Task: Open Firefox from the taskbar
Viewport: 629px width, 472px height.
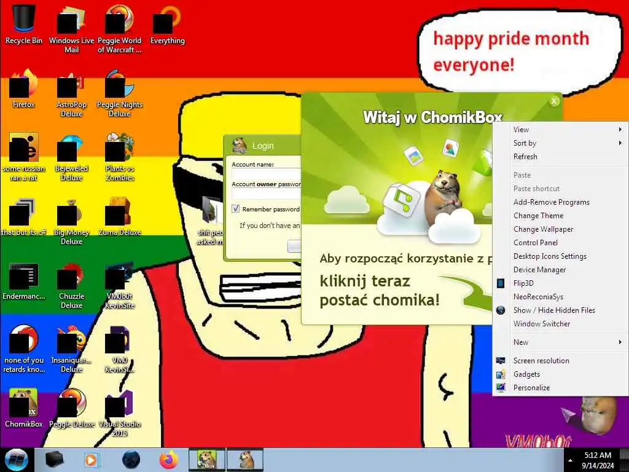Action: point(169,460)
